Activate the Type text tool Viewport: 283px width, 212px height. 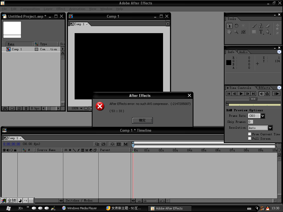(261, 32)
